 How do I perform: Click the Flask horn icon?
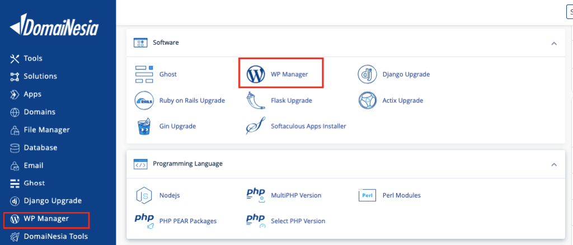(255, 101)
